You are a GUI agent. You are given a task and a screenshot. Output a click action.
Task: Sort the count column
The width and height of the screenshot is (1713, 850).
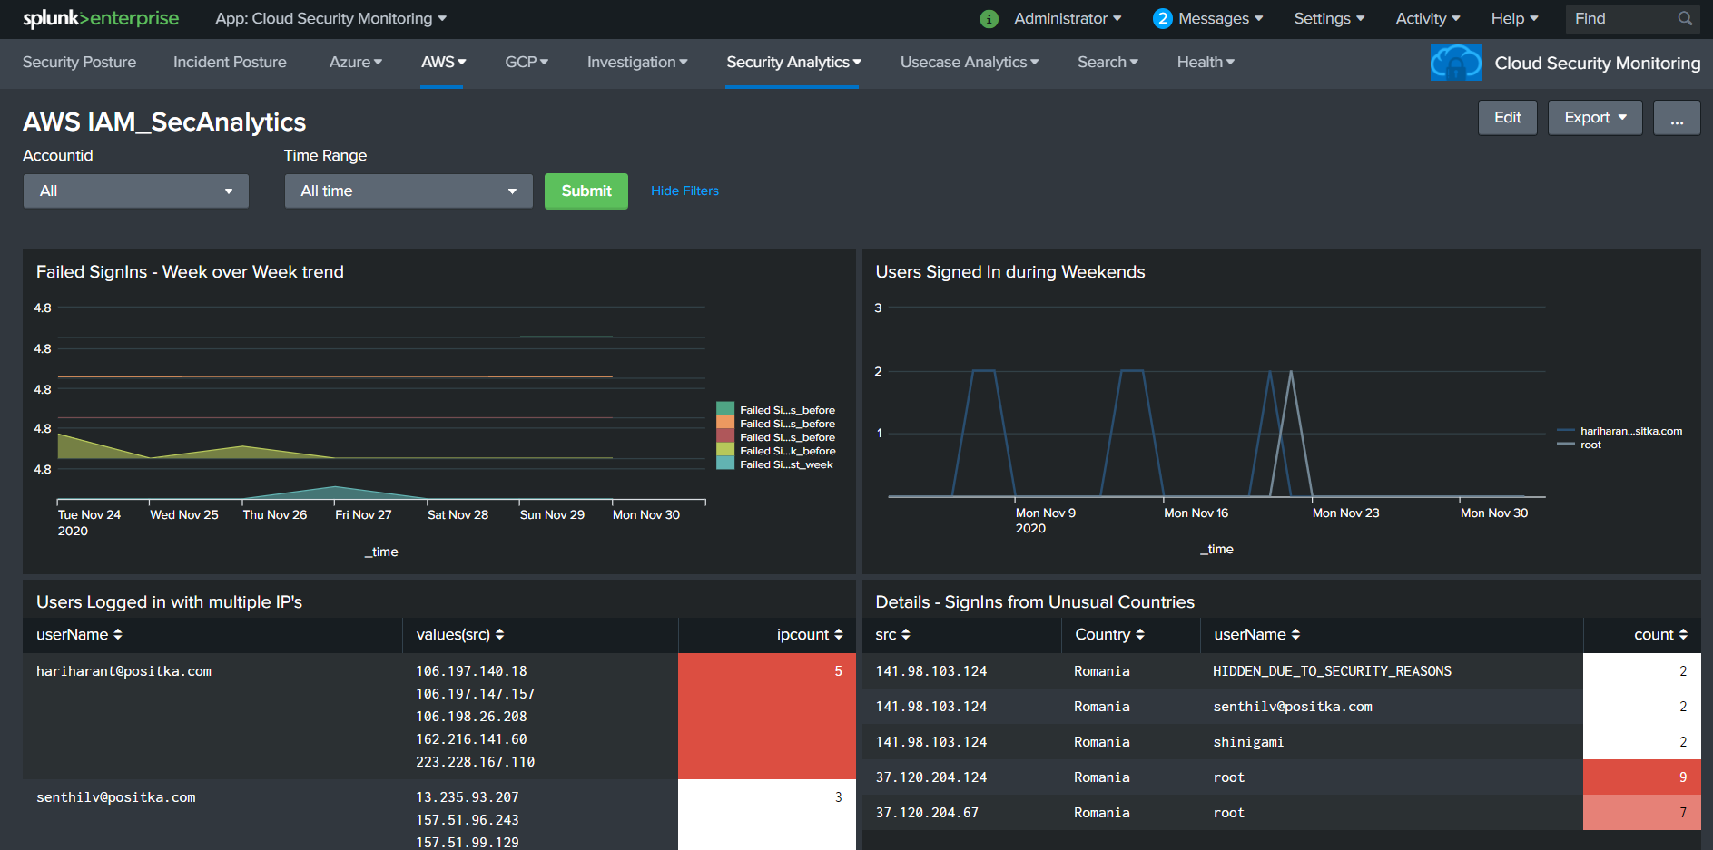tap(1660, 634)
